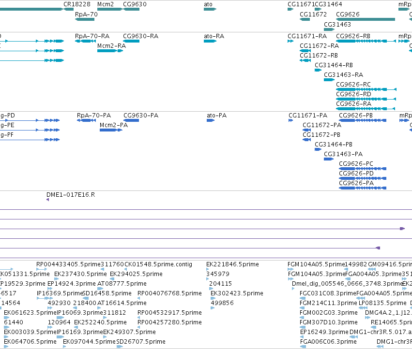Screen dimensions: 412x349
Task: Click the CG9626-RA transcript
Action: pos(366,109)
